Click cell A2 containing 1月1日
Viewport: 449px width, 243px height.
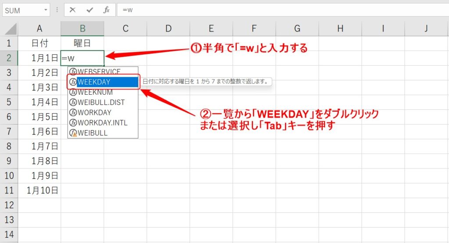click(39, 58)
